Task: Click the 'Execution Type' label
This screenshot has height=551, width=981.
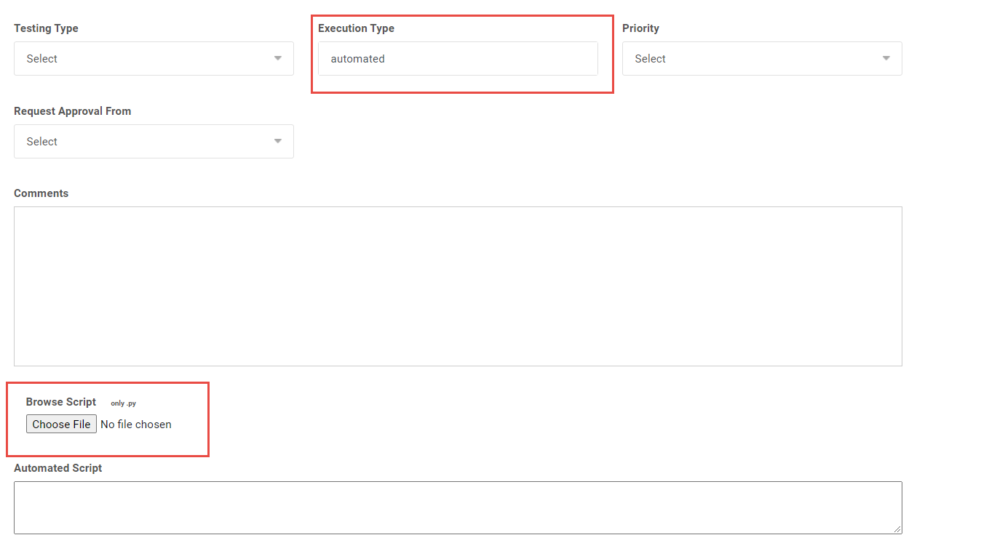Action: point(356,28)
